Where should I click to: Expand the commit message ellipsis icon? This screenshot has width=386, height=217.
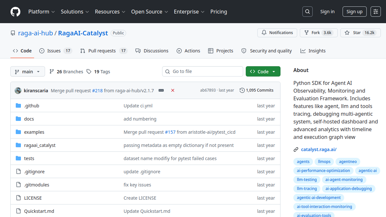[161, 90]
